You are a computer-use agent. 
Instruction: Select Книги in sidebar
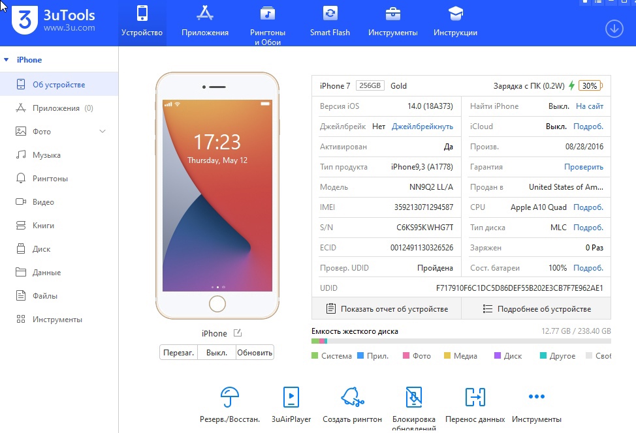point(59,225)
